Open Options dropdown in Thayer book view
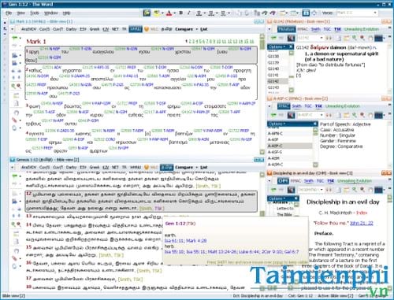 tap(277, 46)
